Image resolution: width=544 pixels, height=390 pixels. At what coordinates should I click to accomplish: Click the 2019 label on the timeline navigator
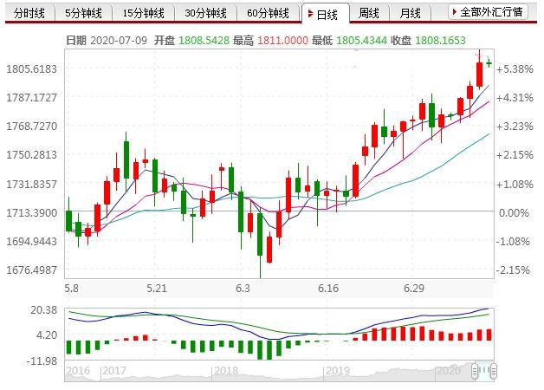tap(338, 371)
